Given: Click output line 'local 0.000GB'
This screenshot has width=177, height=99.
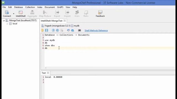Looking at the screenshot, I should tap(54, 77).
